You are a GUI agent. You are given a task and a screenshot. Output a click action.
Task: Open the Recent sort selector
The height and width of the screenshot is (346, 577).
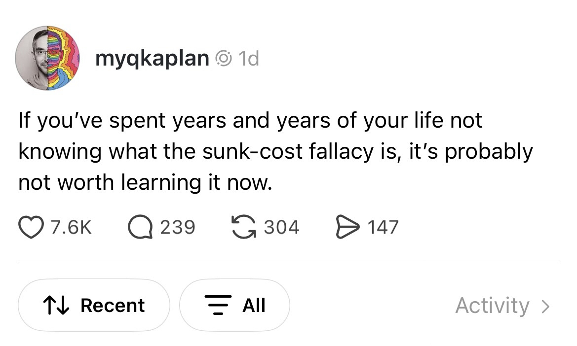click(94, 305)
